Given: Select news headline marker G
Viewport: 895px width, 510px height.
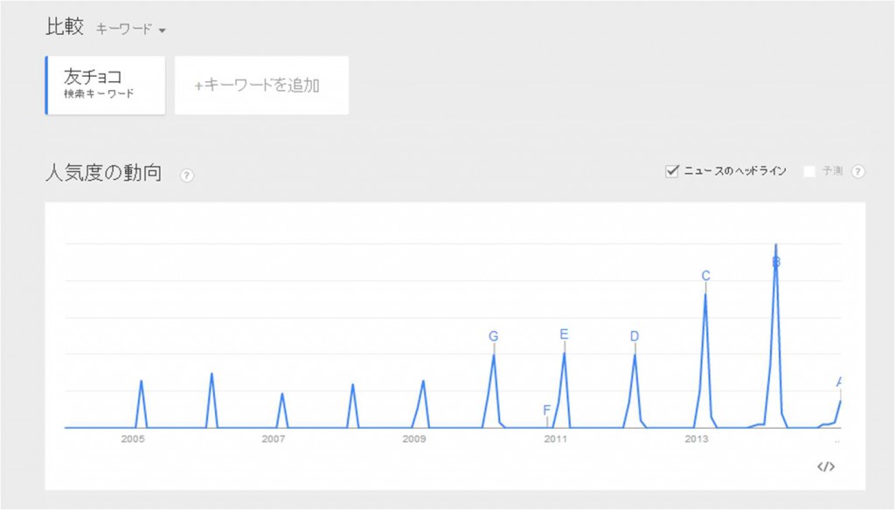Looking at the screenshot, I should (x=494, y=336).
